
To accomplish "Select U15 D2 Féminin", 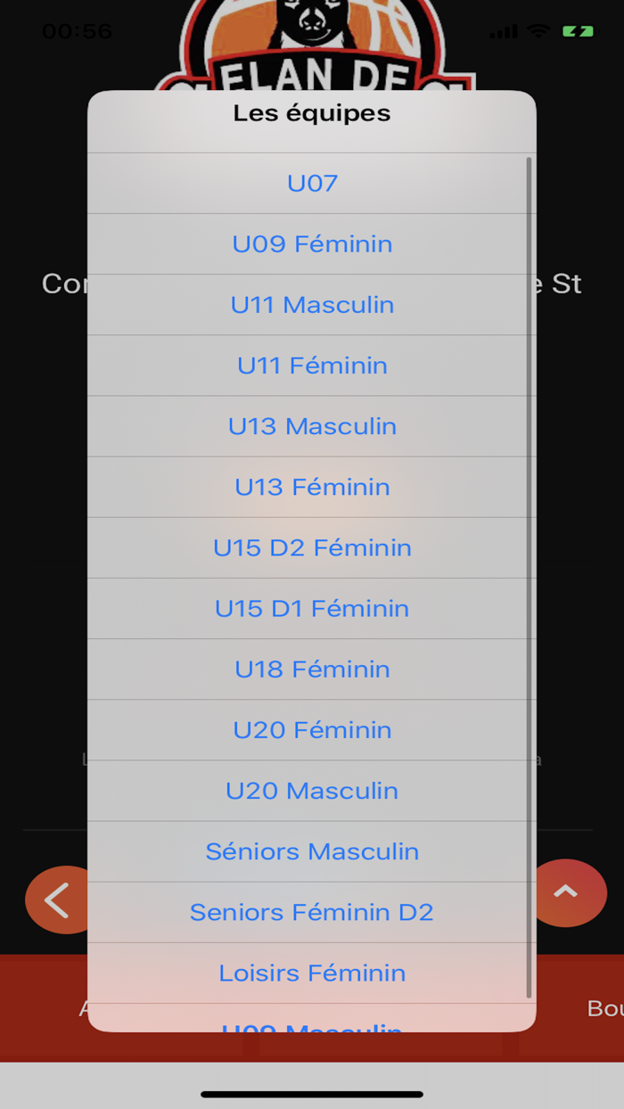I will tap(312, 547).
